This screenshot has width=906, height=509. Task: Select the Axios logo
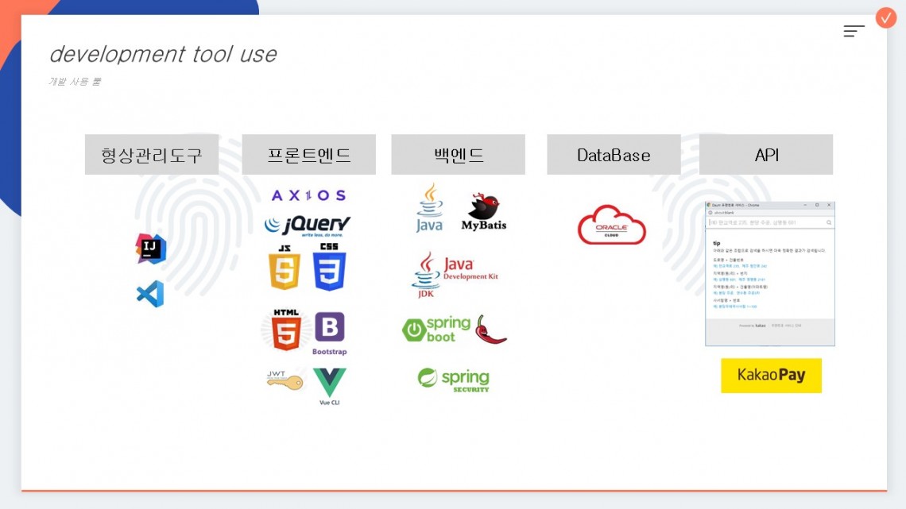(x=308, y=195)
